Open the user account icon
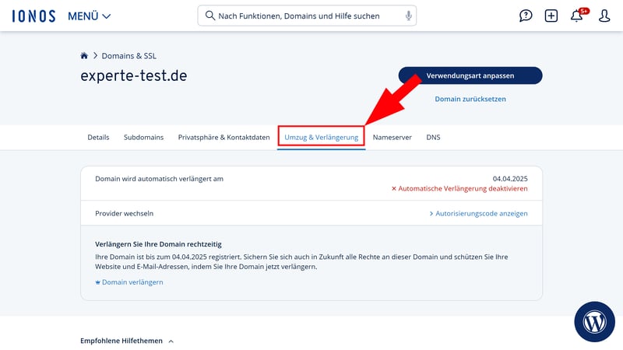 coord(604,16)
